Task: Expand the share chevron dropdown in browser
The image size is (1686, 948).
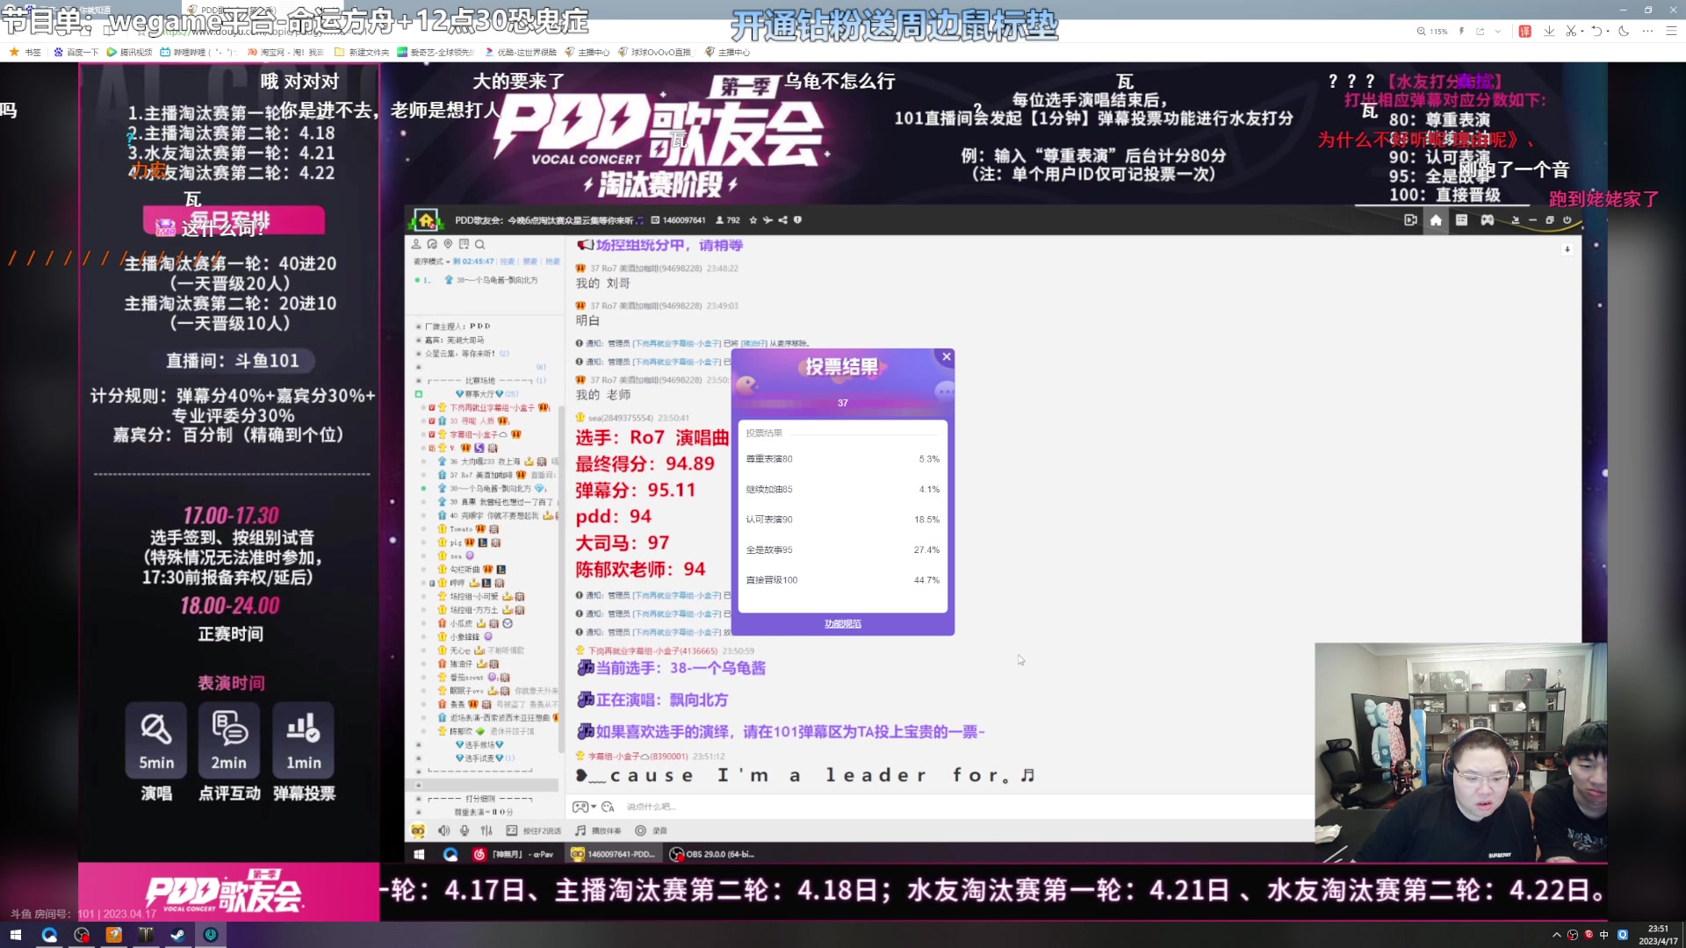Action: [1497, 31]
